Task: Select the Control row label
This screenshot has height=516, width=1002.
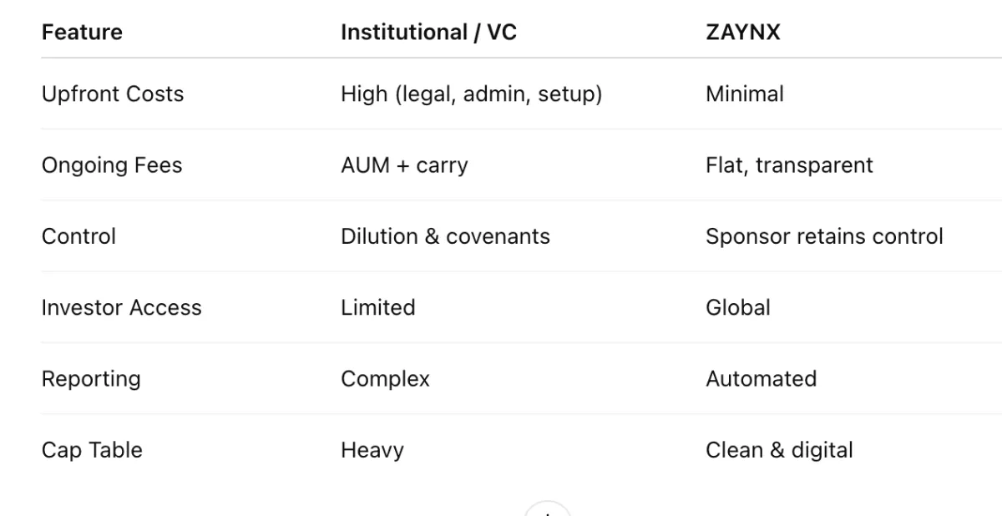Action: pyautogui.click(x=78, y=236)
